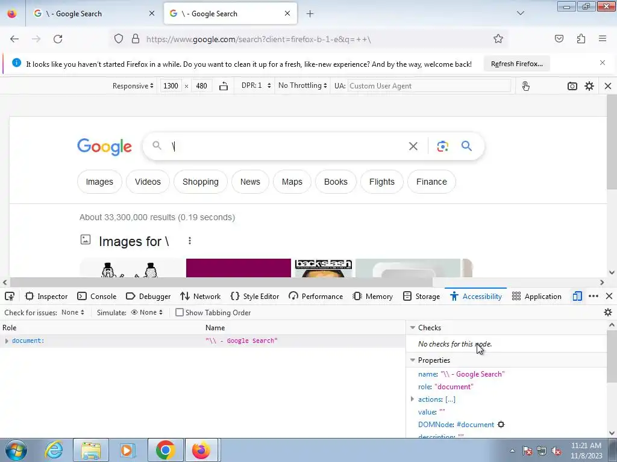
Task: Open the extensions puzzle icon
Action: [x=581, y=38]
